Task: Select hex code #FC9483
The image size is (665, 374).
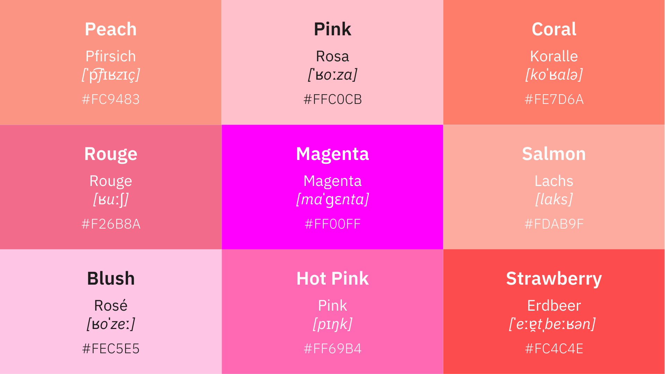Action: tap(111, 99)
